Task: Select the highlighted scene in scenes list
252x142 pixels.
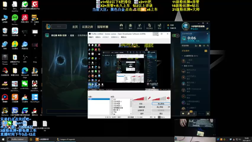Action: (x=99, y=99)
